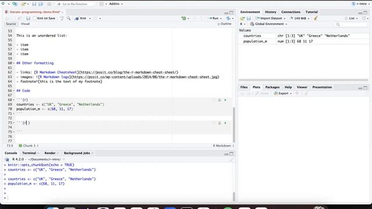Image resolution: width=372 pixels, height=209 pixels.
Task: Run the chunk starting at line 73
Action: point(225,123)
